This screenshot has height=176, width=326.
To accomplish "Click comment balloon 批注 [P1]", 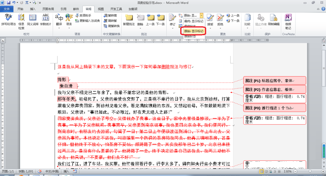I will (274, 80).
